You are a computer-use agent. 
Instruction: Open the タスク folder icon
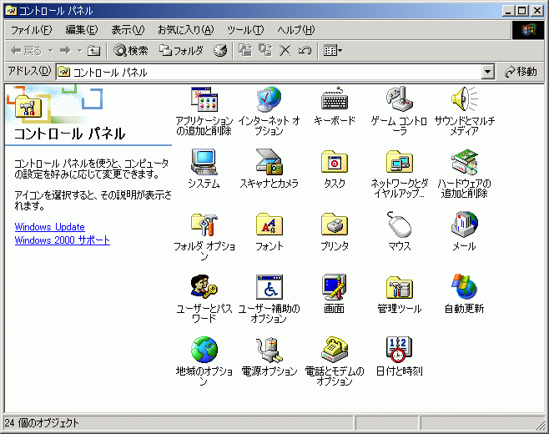pyautogui.click(x=335, y=162)
